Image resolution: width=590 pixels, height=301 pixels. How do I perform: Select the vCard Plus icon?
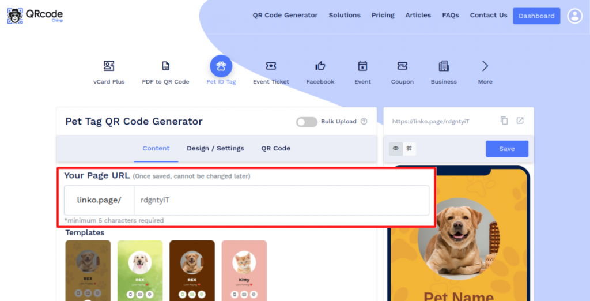[x=109, y=66]
